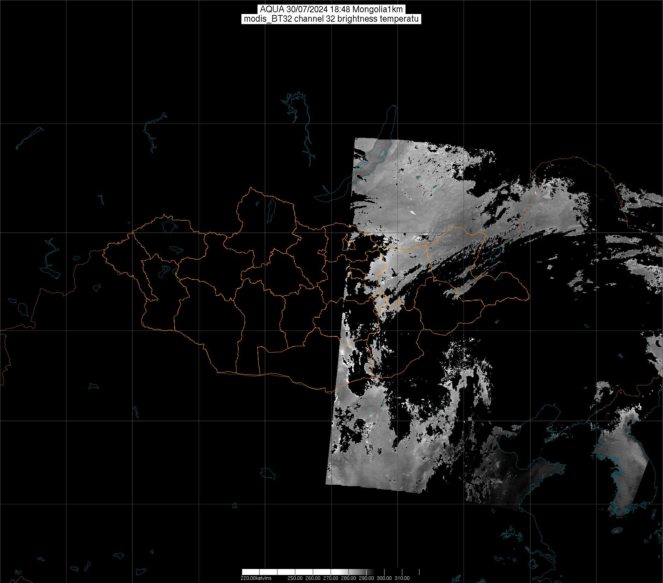This screenshot has height=583, width=663.
Task: Click the 310.00 colorbar label
Action: pos(402,578)
